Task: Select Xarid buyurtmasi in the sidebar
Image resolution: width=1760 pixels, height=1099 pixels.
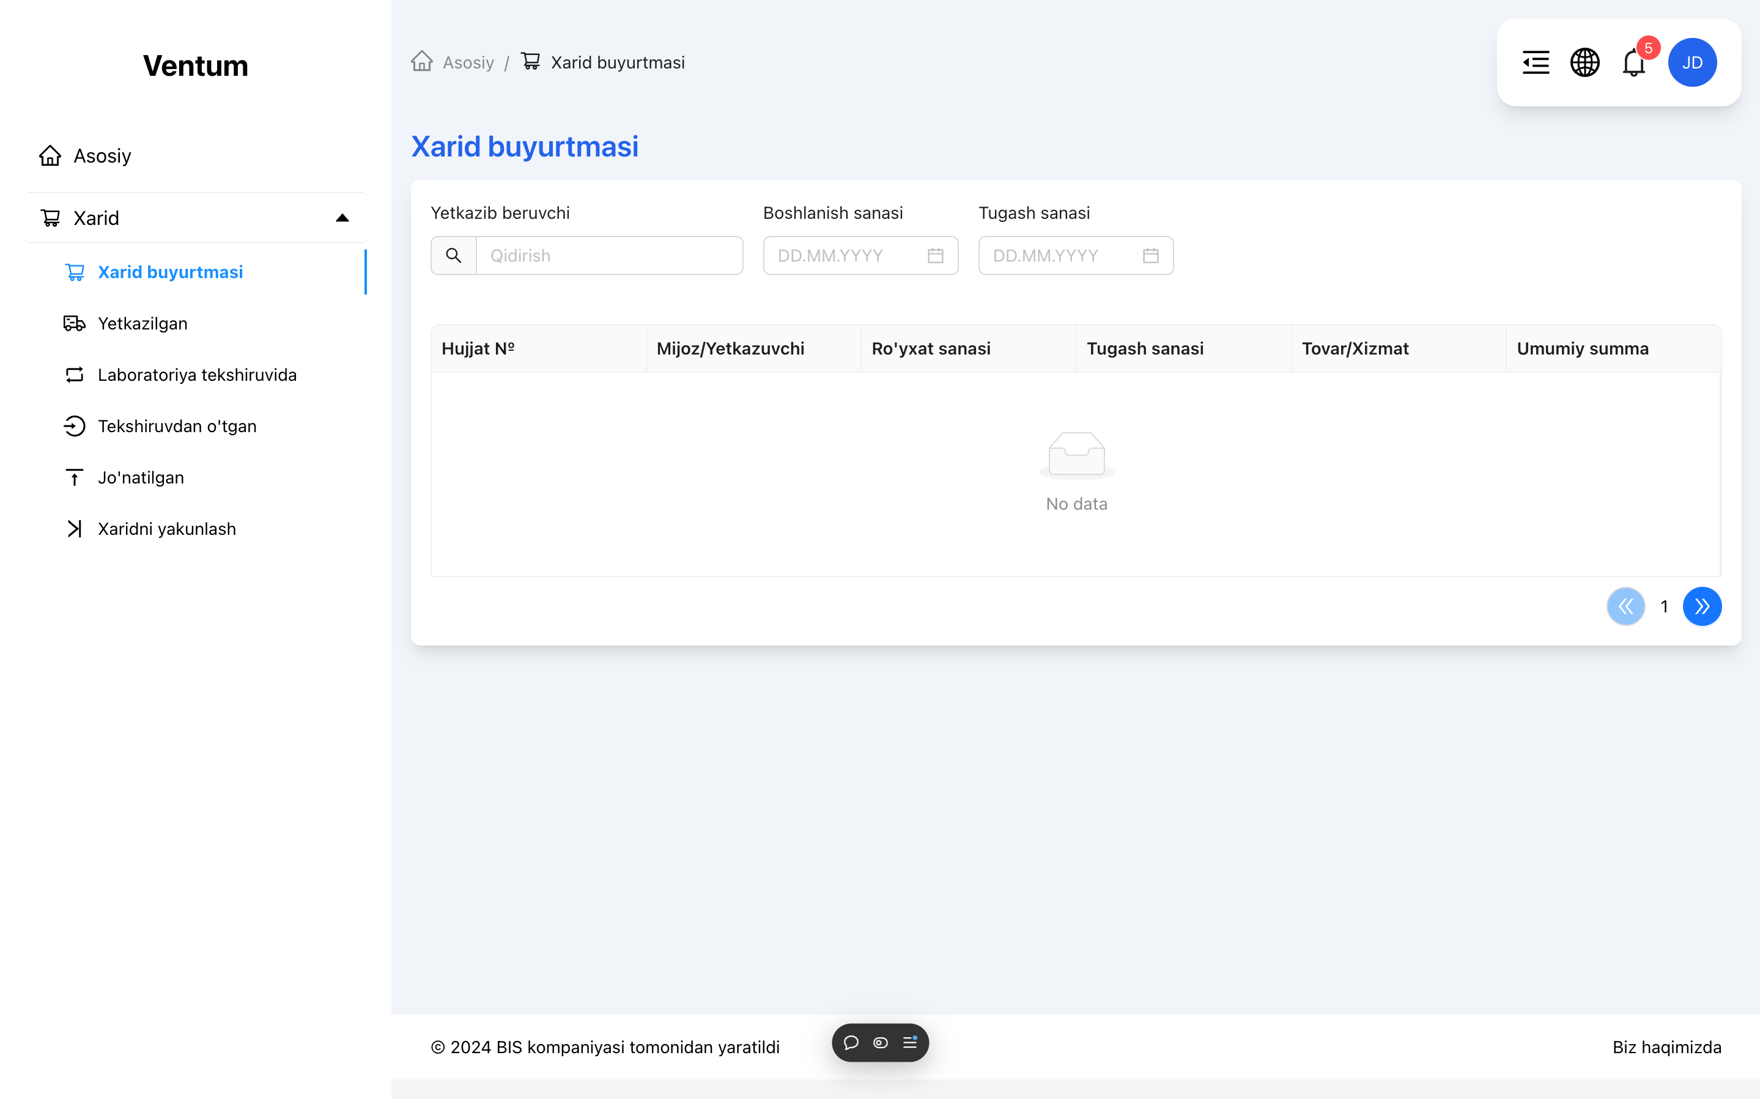Action: coord(196,272)
